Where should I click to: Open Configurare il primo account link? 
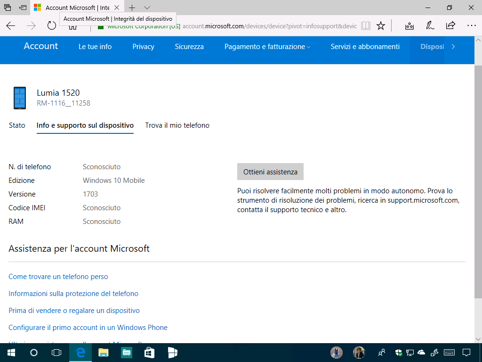(x=88, y=328)
